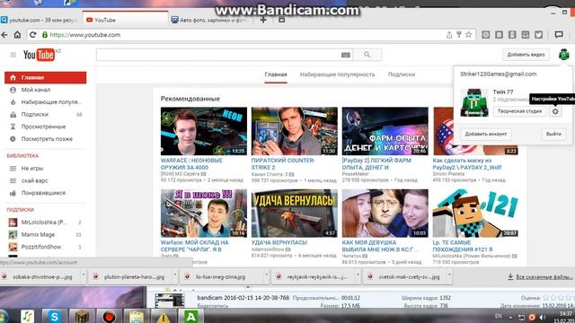Open Посмотреть позже in the sidebar
This screenshot has width=575, height=323.
pyautogui.click(x=46, y=139)
